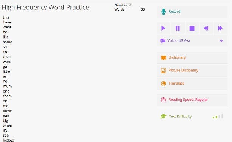Viewport: 232px width, 142px height.
Task: Pause the reading with the pause button
Action: coord(178,28)
